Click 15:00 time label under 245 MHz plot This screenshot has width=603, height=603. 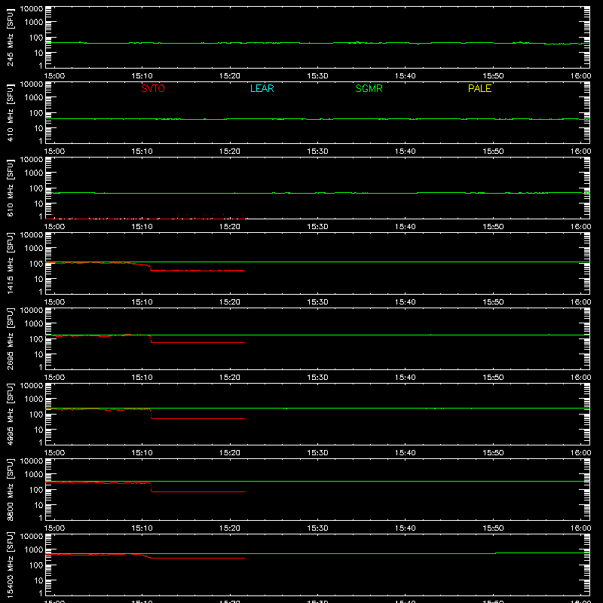[x=54, y=76]
